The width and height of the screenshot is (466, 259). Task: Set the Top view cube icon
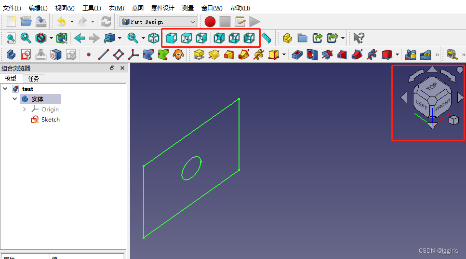coord(186,38)
